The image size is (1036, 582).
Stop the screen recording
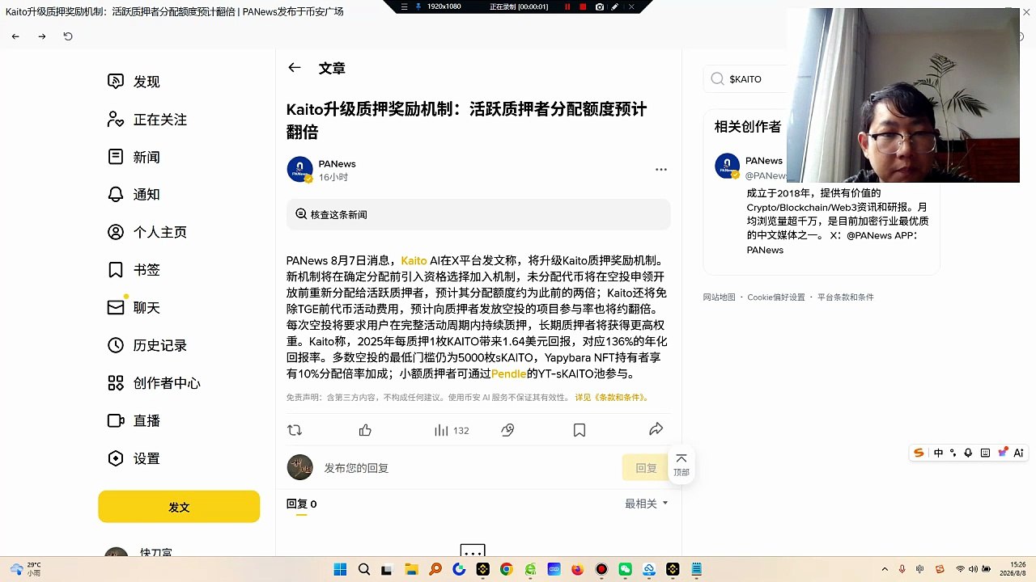583,6
